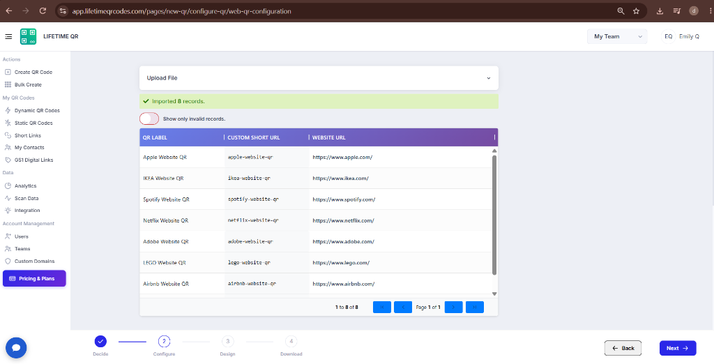Image resolution: width=714 pixels, height=364 pixels.
Task: Bookmark this page with star icon
Action: 636,11
